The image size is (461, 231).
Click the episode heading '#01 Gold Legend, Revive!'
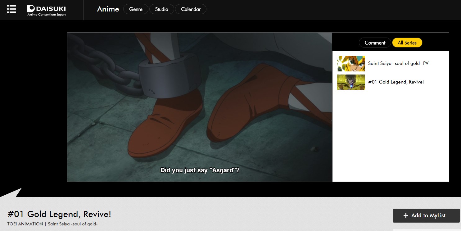[x=59, y=214]
